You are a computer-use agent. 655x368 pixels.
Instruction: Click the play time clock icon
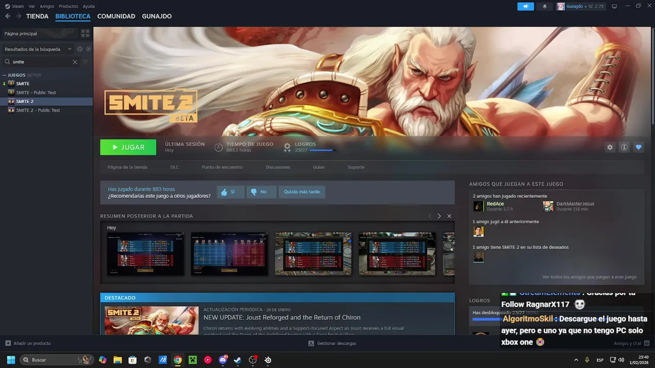[x=219, y=147]
